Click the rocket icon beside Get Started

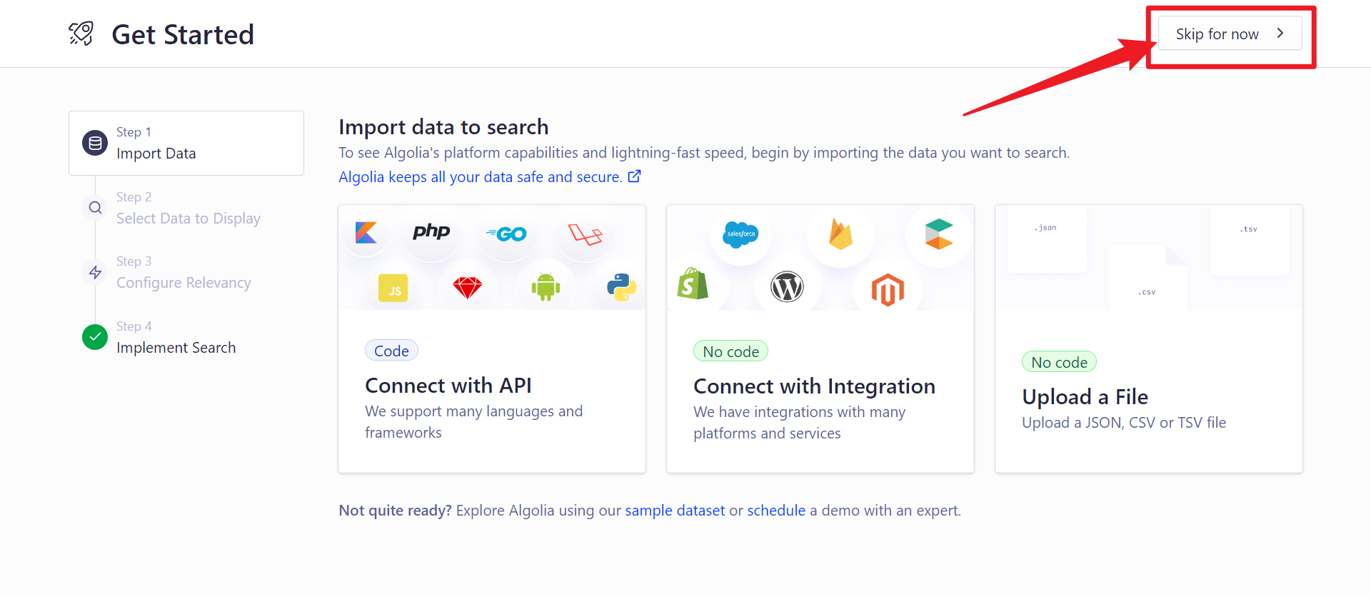pyautogui.click(x=81, y=34)
